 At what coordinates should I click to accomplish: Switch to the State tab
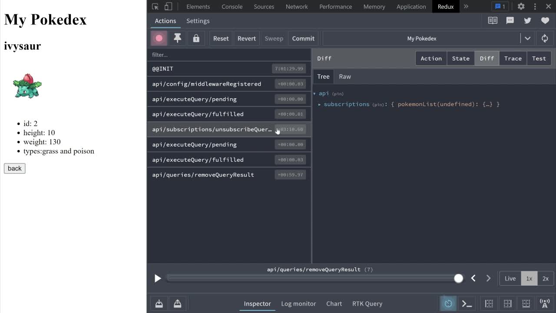(x=460, y=58)
